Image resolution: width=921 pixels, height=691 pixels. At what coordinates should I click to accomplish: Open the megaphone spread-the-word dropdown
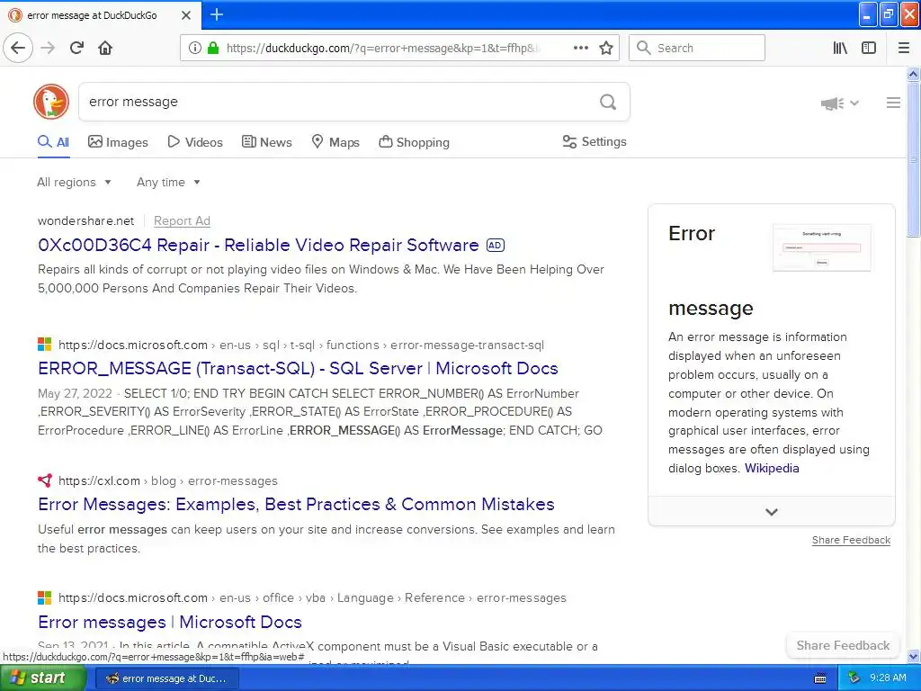click(840, 103)
